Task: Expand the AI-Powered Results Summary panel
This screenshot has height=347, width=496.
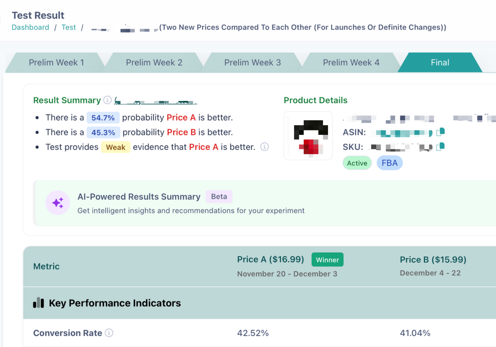Action: pyautogui.click(x=265, y=203)
